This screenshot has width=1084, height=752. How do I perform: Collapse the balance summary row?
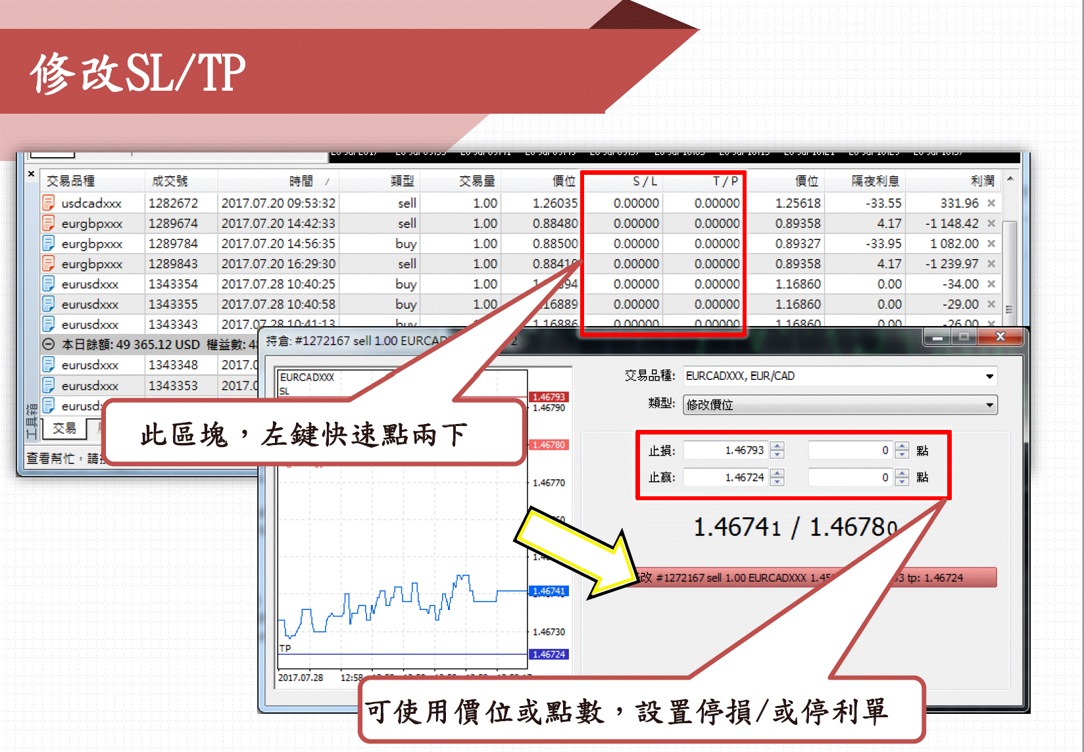[48, 344]
